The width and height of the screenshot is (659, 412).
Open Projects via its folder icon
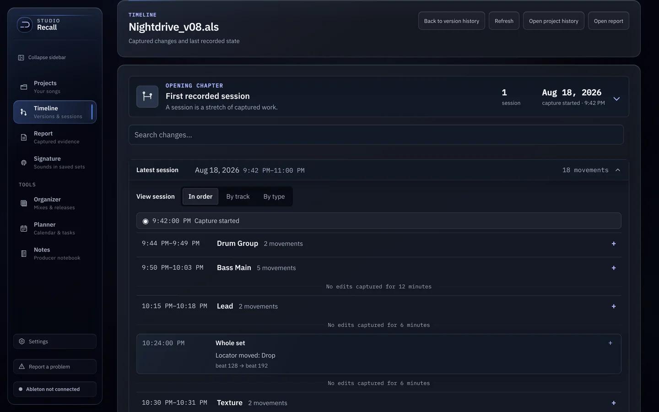pos(24,87)
